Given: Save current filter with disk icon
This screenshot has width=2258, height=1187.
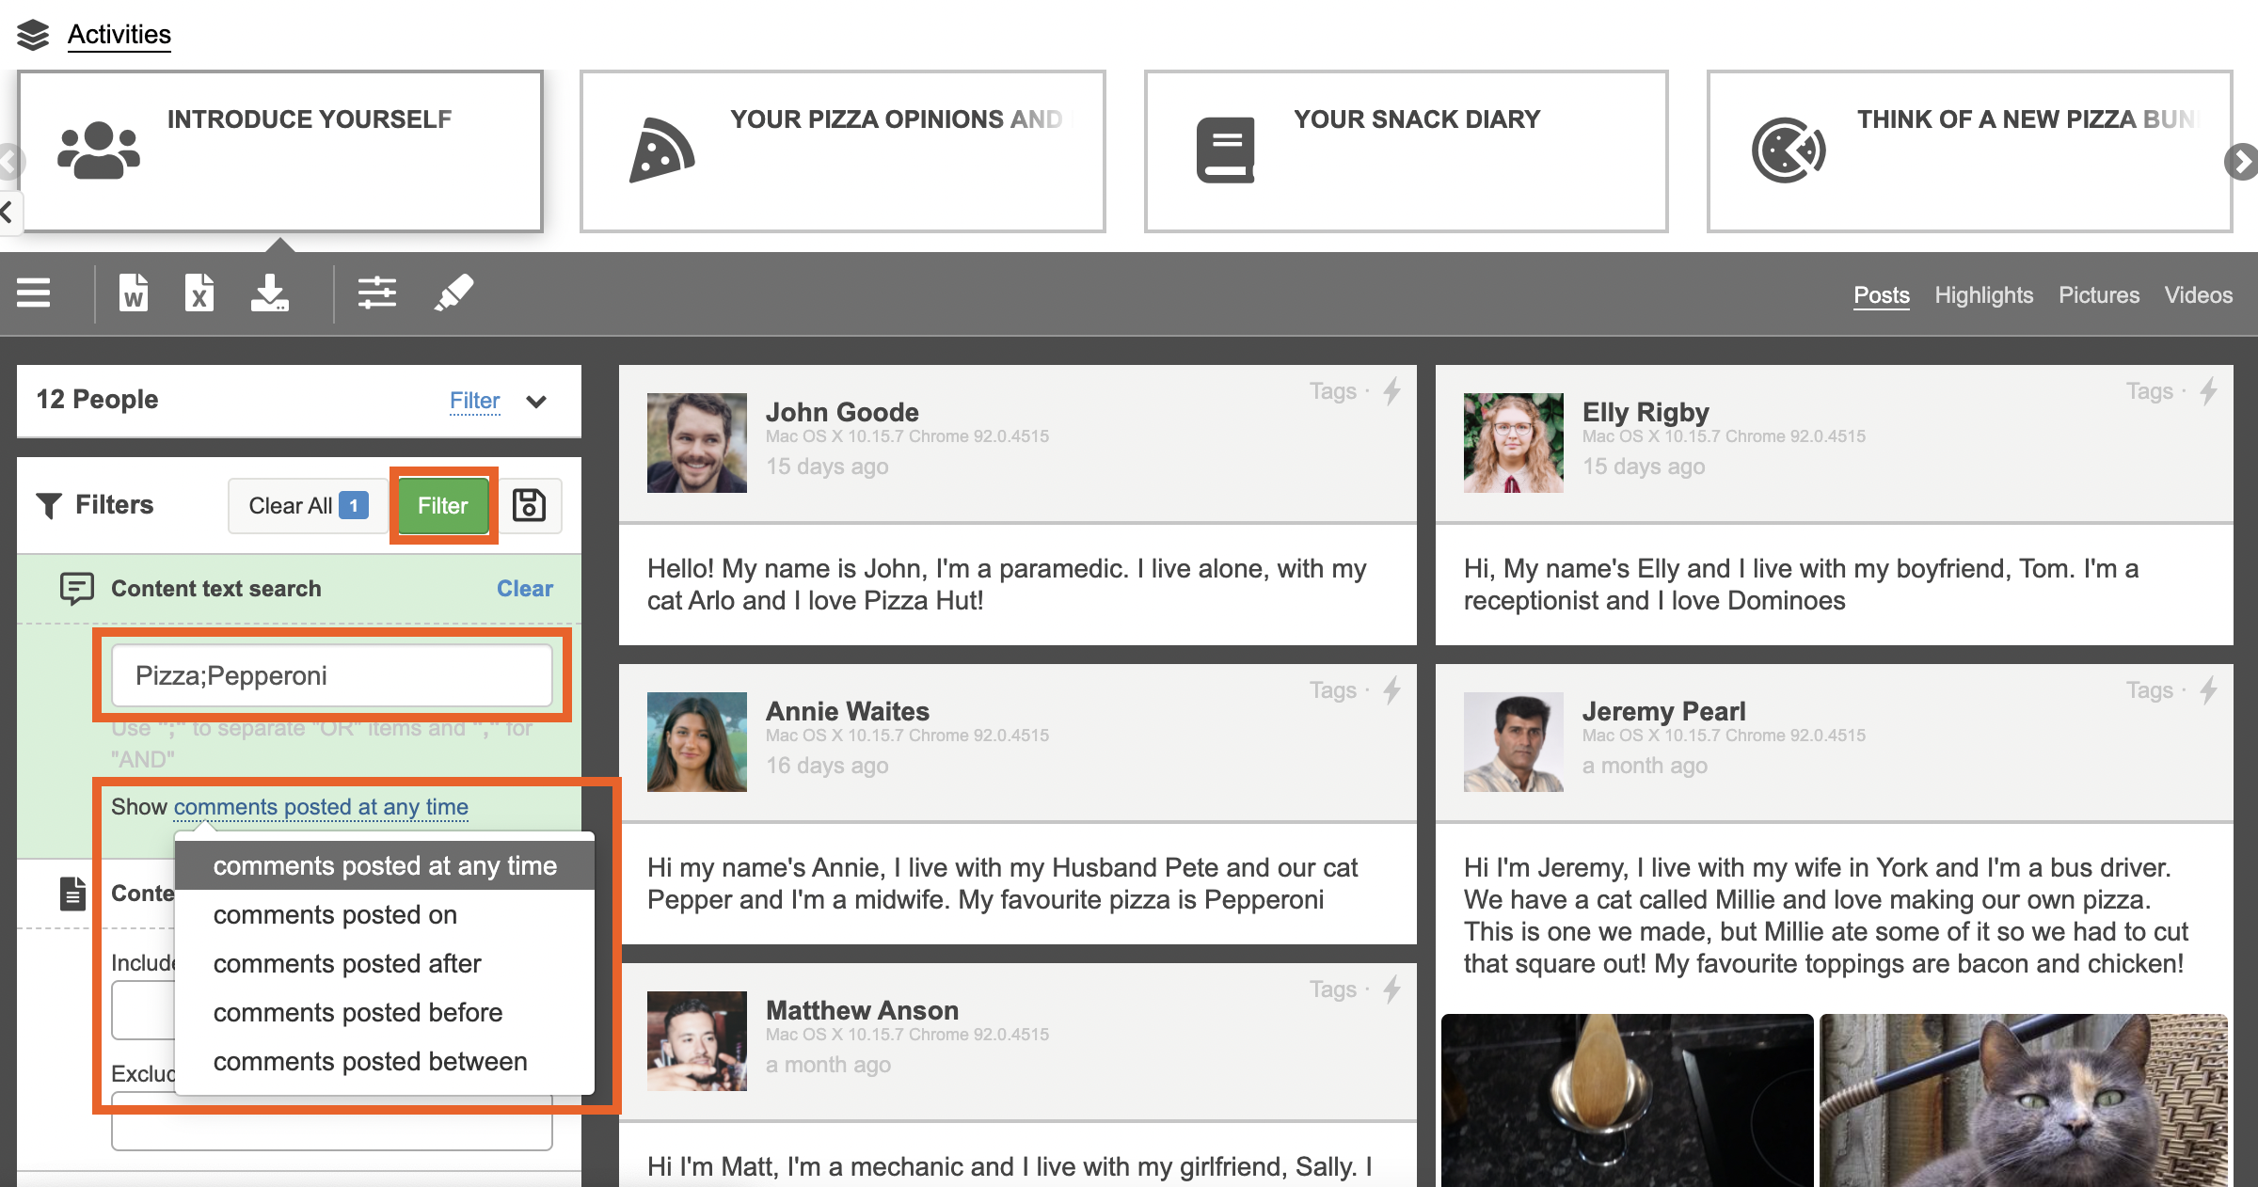Looking at the screenshot, I should 529,506.
